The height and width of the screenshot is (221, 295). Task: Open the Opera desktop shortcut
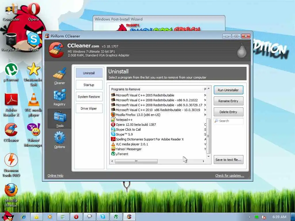click(x=34, y=12)
